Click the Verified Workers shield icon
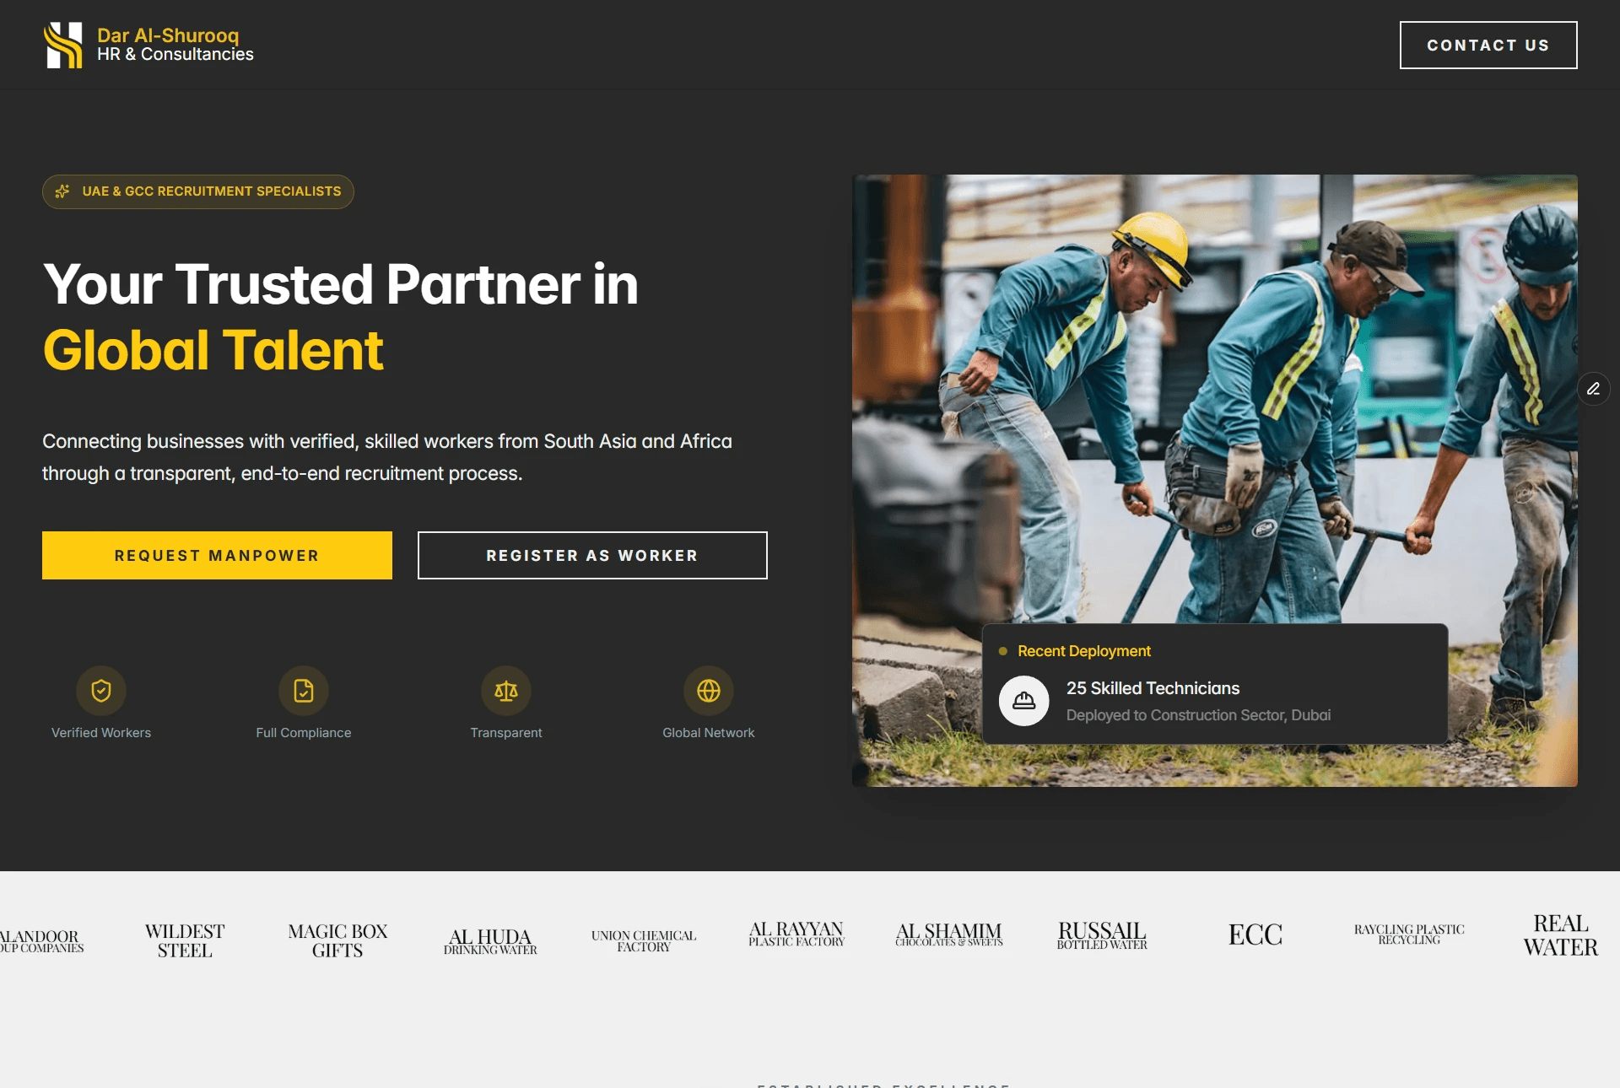This screenshot has width=1620, height=1088. point(101,691)
